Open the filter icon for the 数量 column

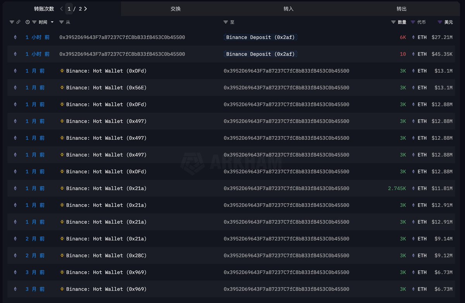(393, 22)
